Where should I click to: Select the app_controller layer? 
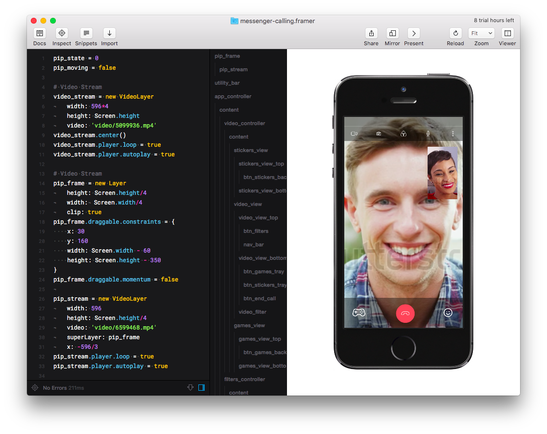233,96
